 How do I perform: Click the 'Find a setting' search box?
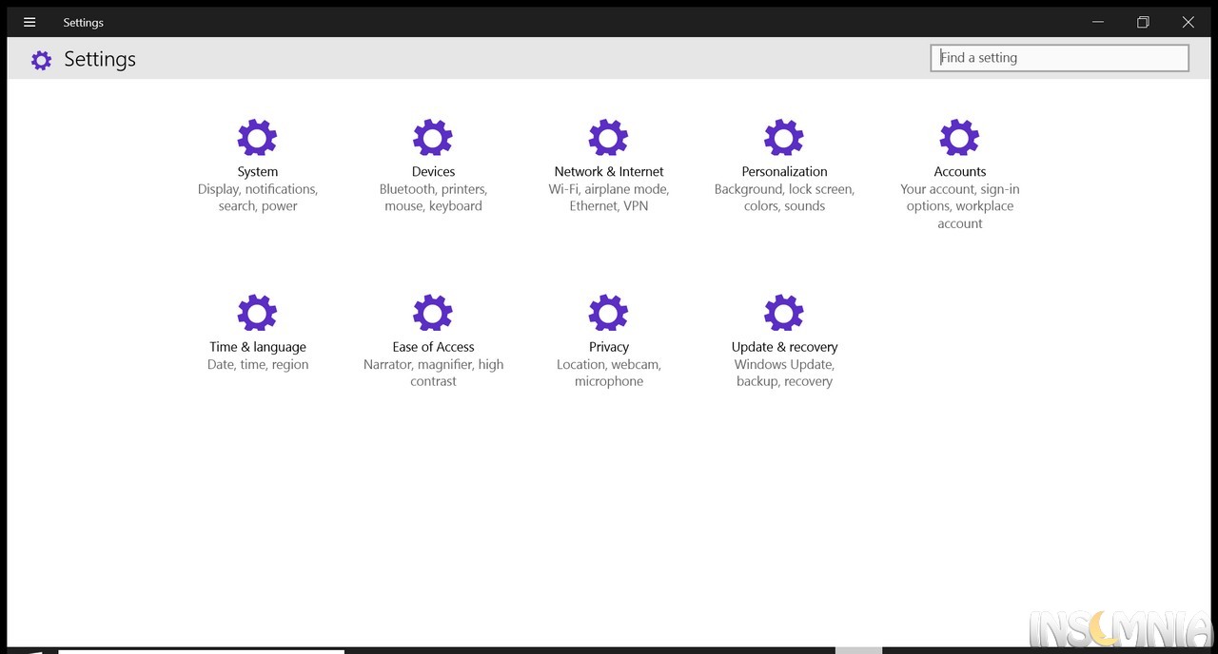(x=1060, y=58)
